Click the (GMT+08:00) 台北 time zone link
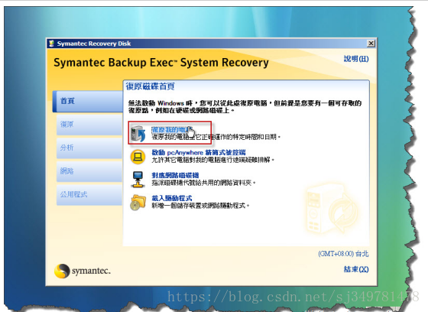The height and width of the screenshot is (312, 428). pos(343,254)
